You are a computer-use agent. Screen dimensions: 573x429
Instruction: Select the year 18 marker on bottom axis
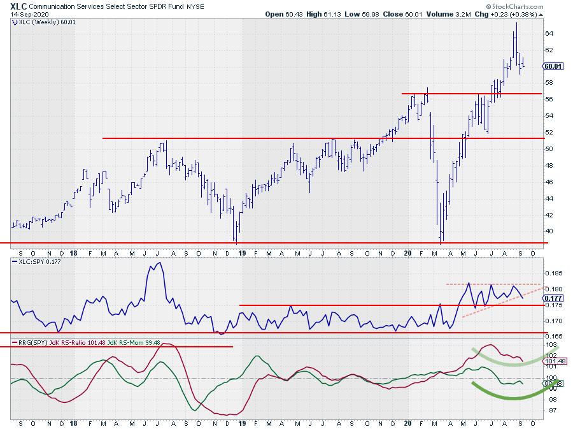[75, 423]
